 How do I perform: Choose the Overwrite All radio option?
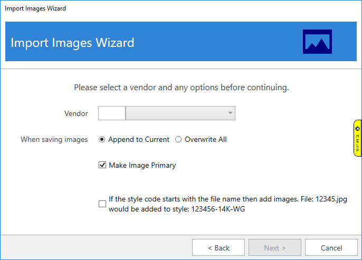tap(178, 140)
